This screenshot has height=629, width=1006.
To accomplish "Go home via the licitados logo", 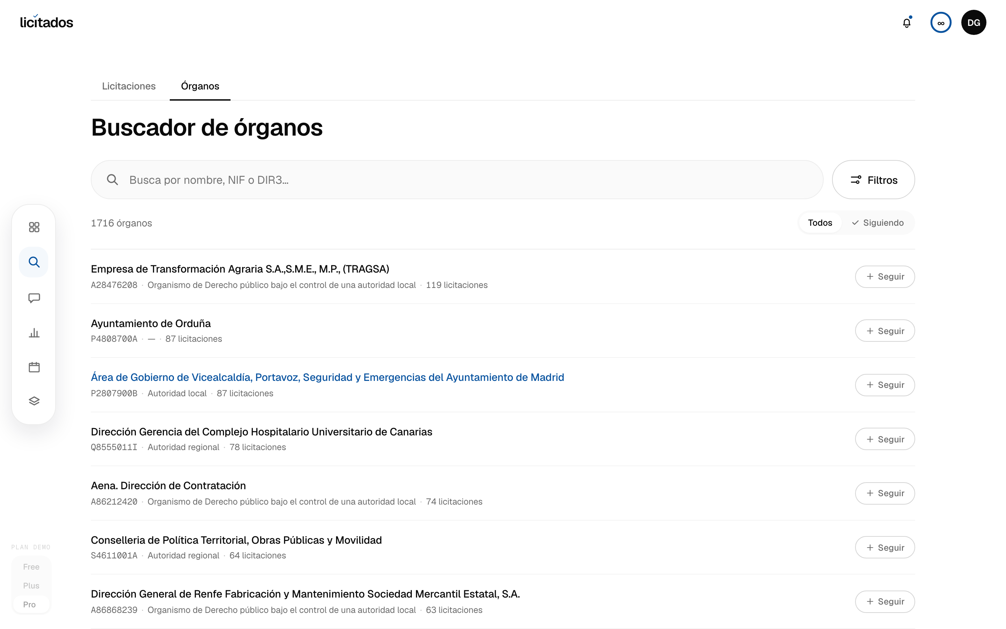I will (x=46, y=22).
